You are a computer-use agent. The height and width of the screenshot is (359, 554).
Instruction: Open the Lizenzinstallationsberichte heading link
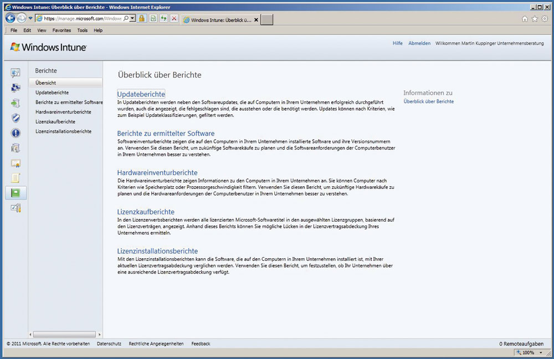click(157, 251)
